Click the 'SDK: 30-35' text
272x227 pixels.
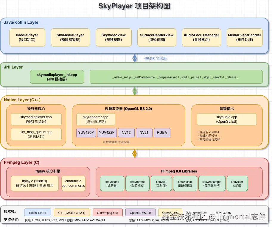coord(223,213)
